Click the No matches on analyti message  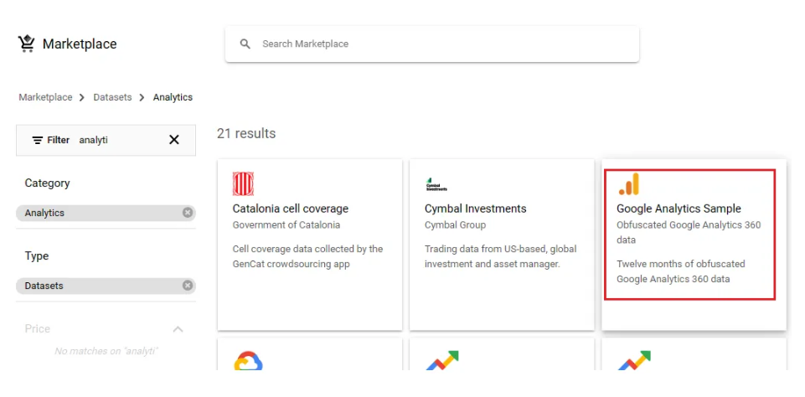[106, 351]
